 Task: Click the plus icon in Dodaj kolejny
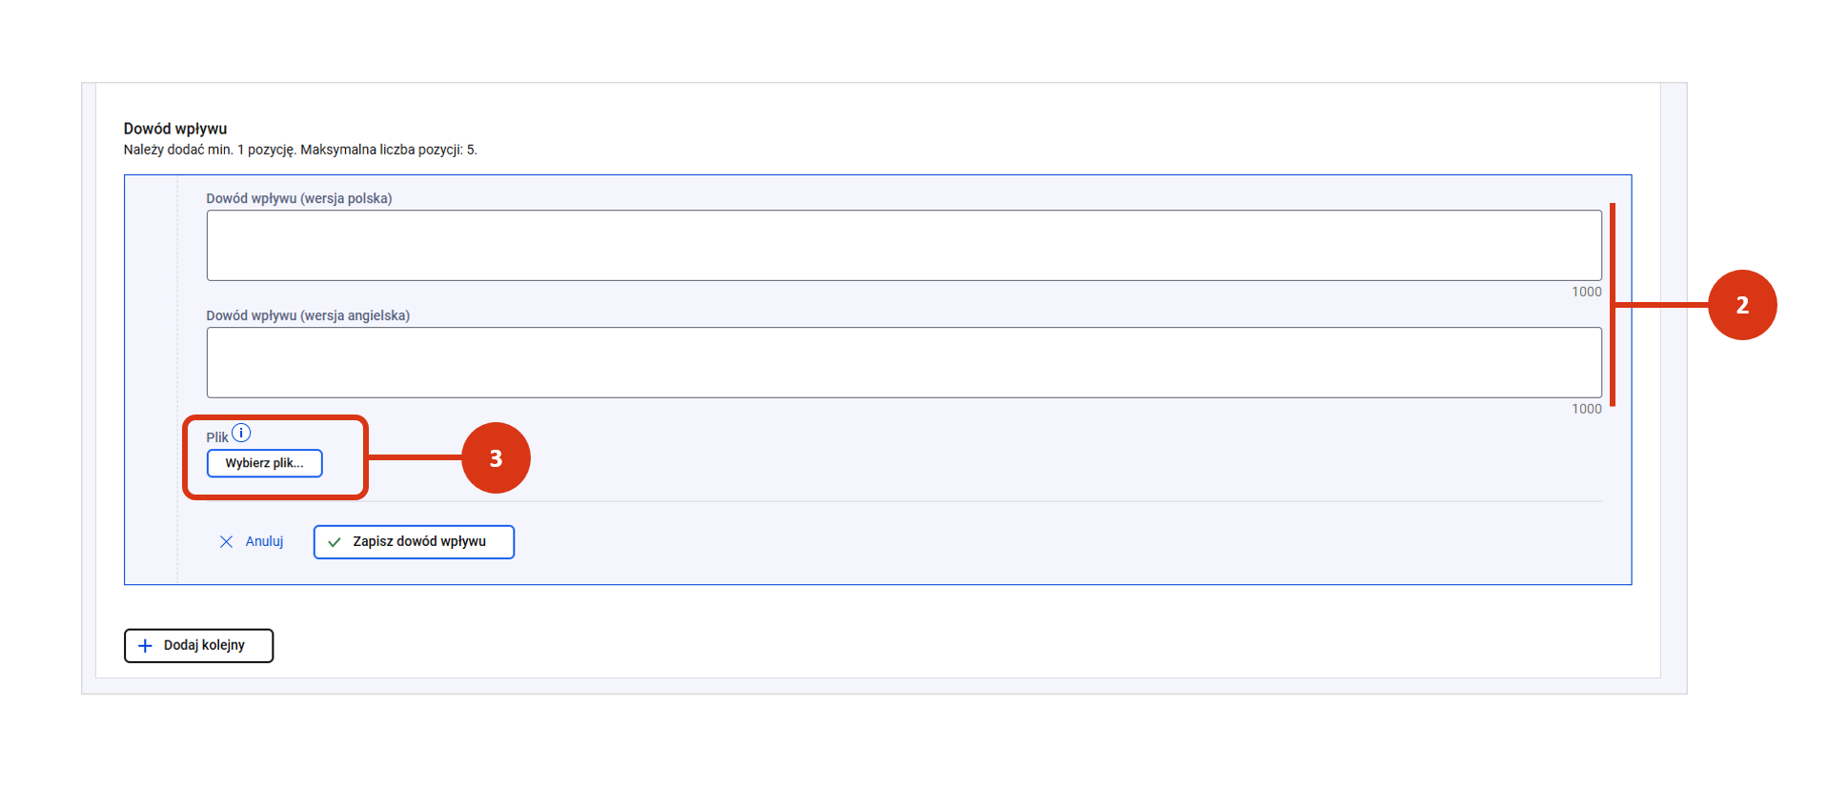tap(145, 646)
